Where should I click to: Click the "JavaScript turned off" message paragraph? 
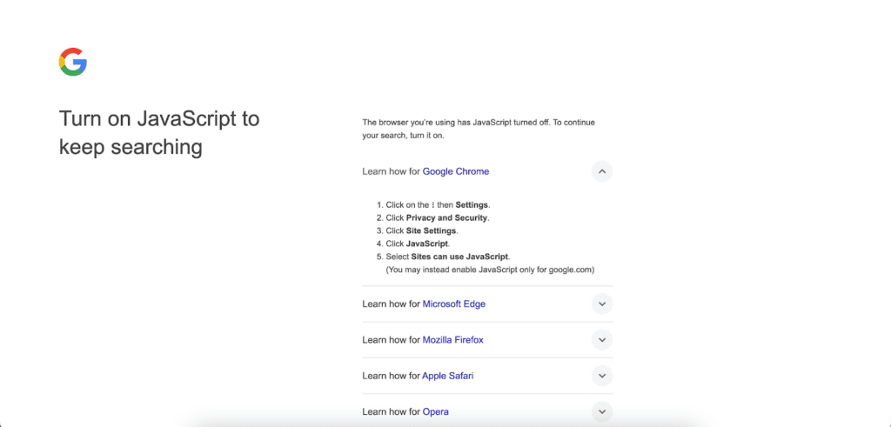(x=478, y=129)
